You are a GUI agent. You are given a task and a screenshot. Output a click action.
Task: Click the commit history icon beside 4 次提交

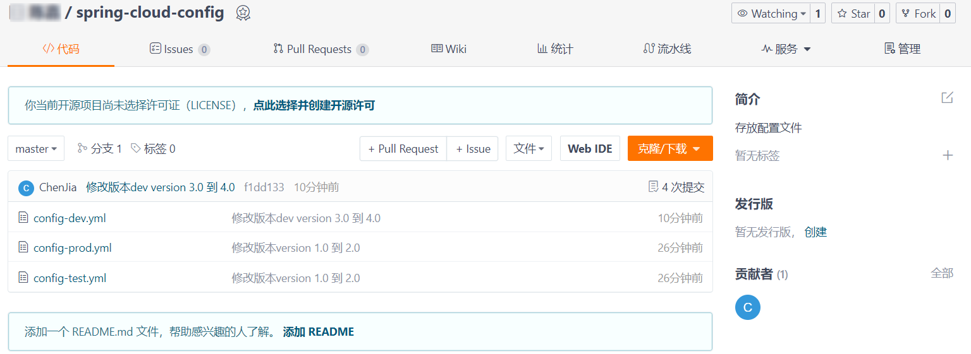point(654,187)
